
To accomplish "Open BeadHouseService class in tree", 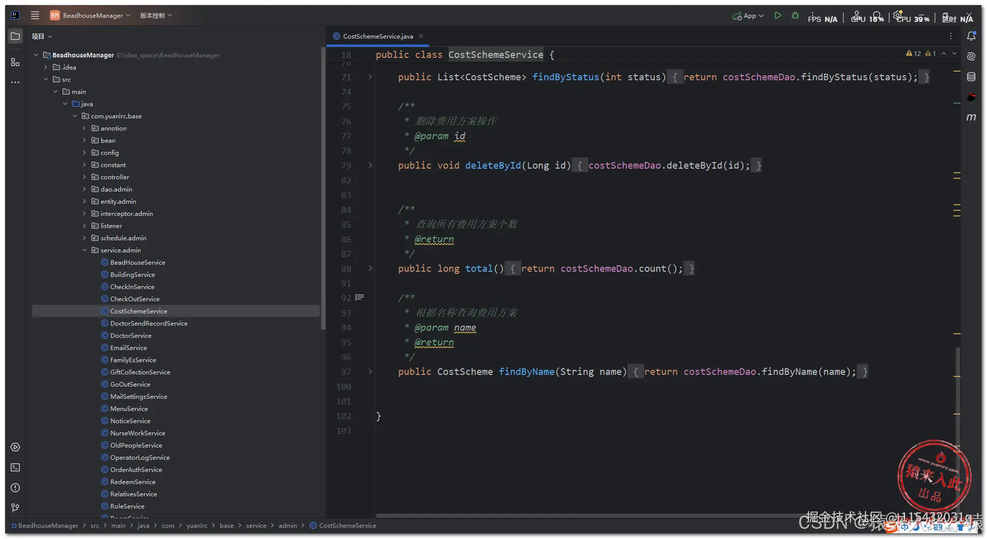I will (x=137, y=262).
